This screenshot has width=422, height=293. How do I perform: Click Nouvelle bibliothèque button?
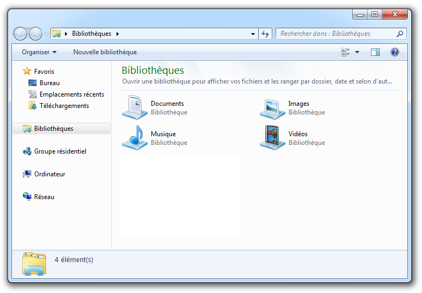point(105,52)
